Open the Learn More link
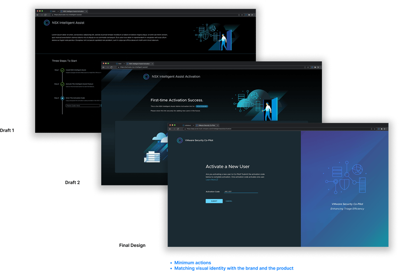 212,180
